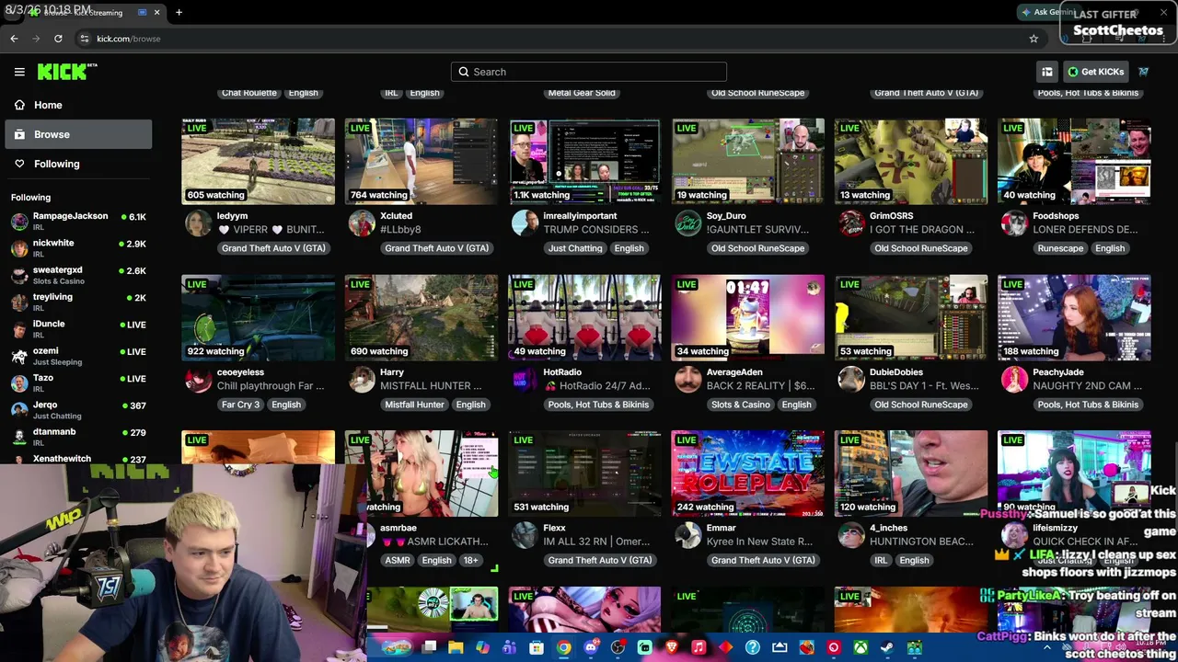This screenshot has height=662, width=1178.
Task: Click the Far Cry 3 category tag
Action: point(240,405)
